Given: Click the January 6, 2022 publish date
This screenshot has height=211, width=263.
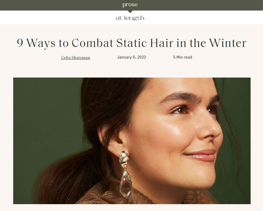Looking at the screenshot, I should tap(131, 57).
